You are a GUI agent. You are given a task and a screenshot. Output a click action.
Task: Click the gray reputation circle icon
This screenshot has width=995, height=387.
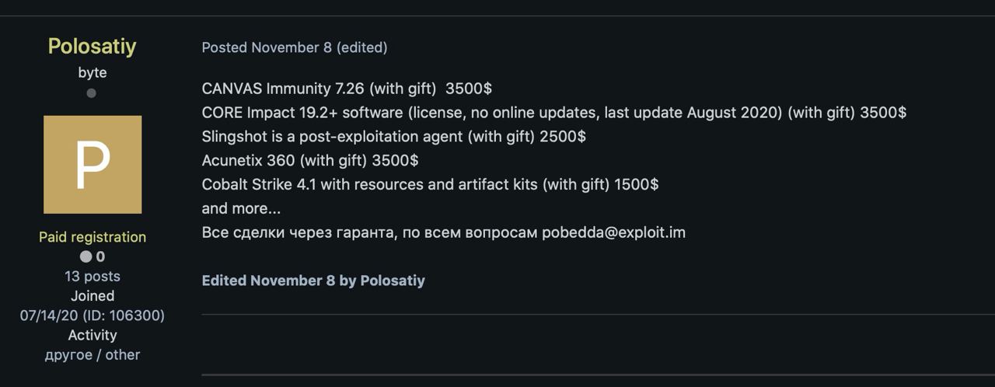click(86, 256)
